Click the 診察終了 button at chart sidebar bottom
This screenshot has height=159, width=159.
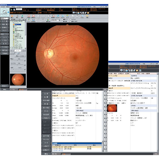coord(46,150)
